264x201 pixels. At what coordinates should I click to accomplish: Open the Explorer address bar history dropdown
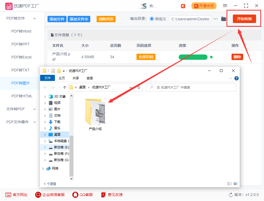[130, 87]
